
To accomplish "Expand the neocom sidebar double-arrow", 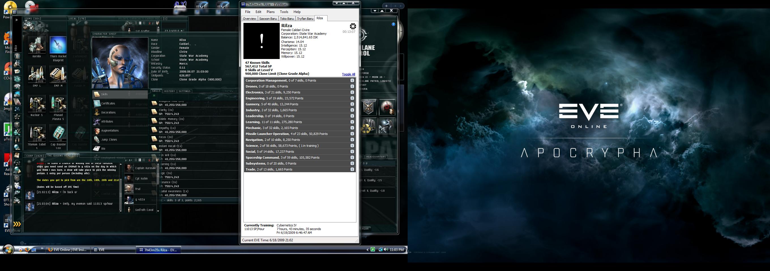I will click(17, 20).
